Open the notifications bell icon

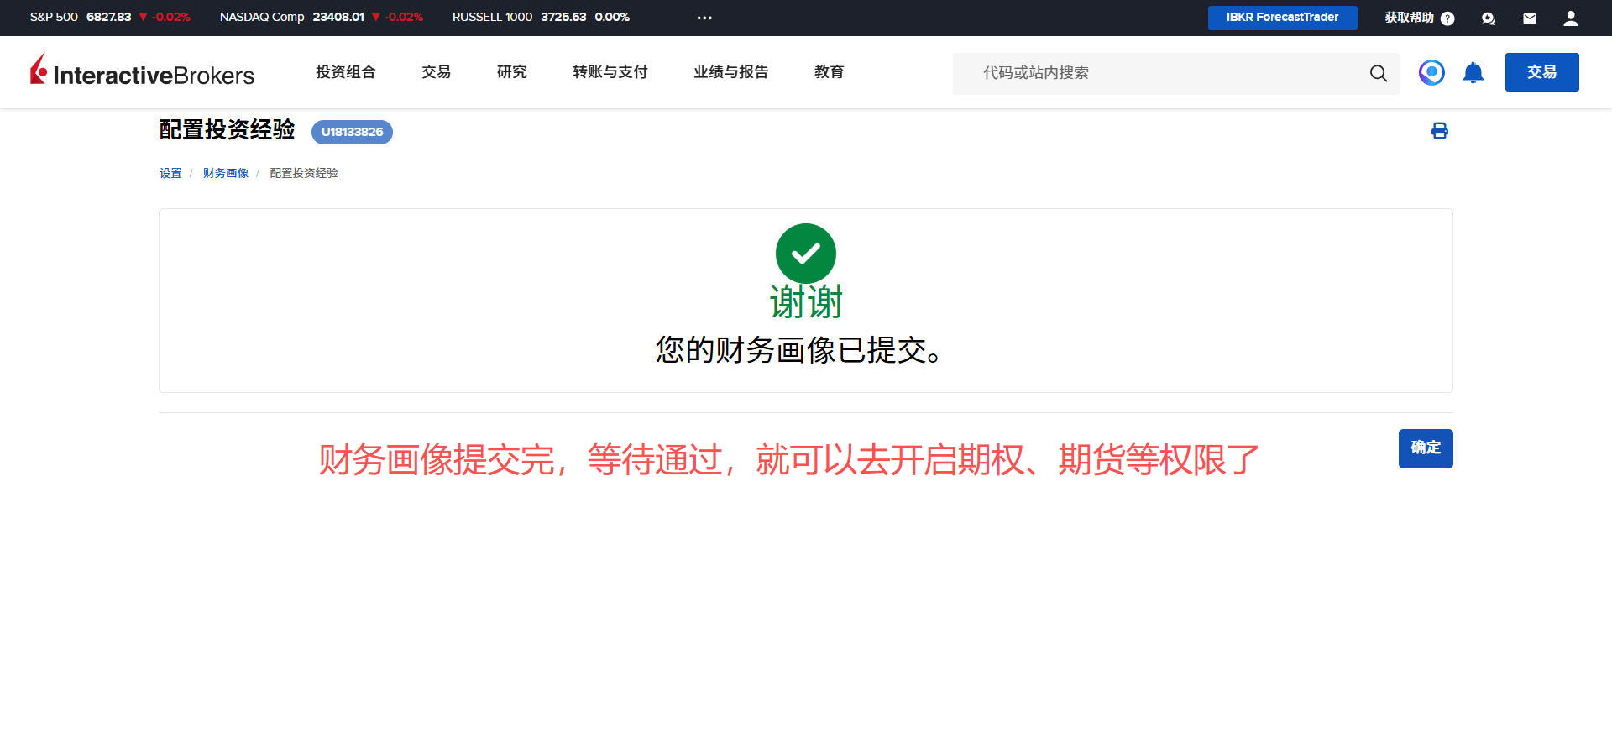1473,73
